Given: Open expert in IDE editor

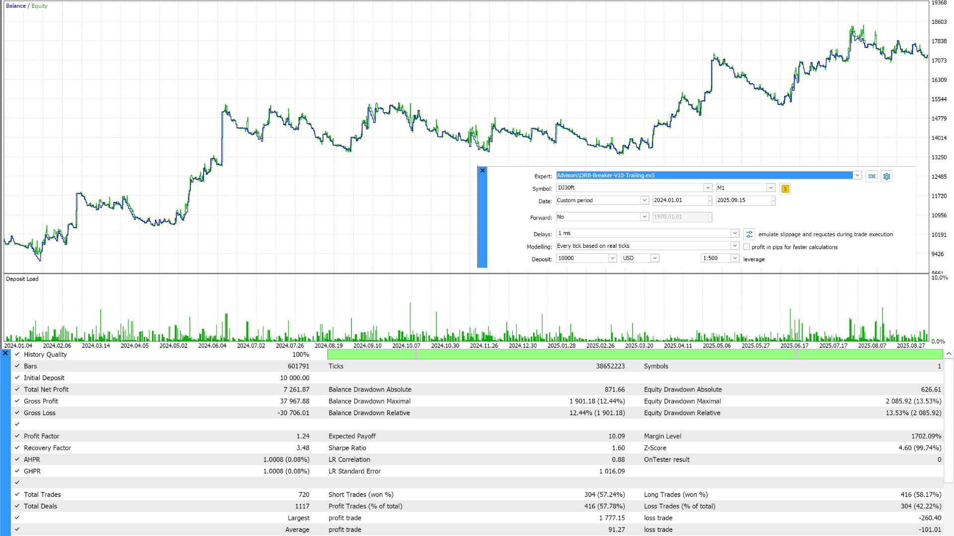Looking at the screenshot, I should (x=872, y=176).
